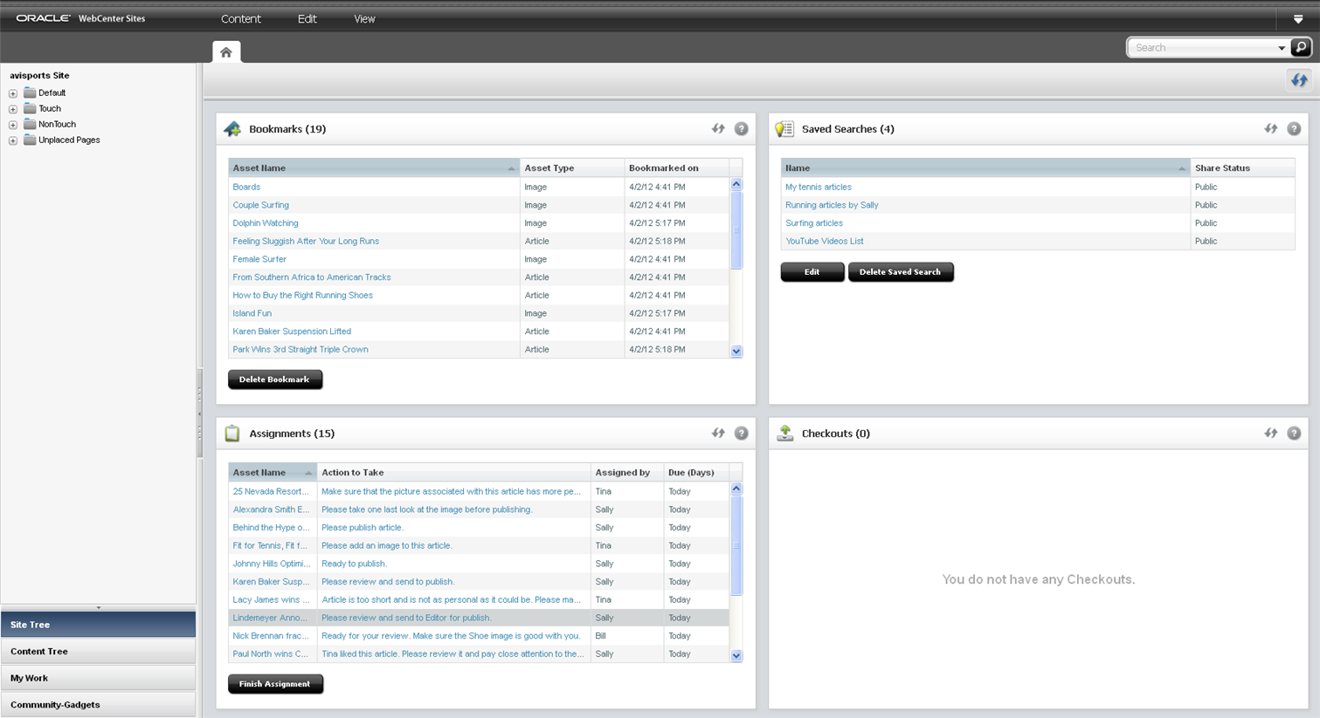Select the Unplaced Pages folder icon
The image size is (1320, 718).
pyautogui.click(x=30, y=140)
